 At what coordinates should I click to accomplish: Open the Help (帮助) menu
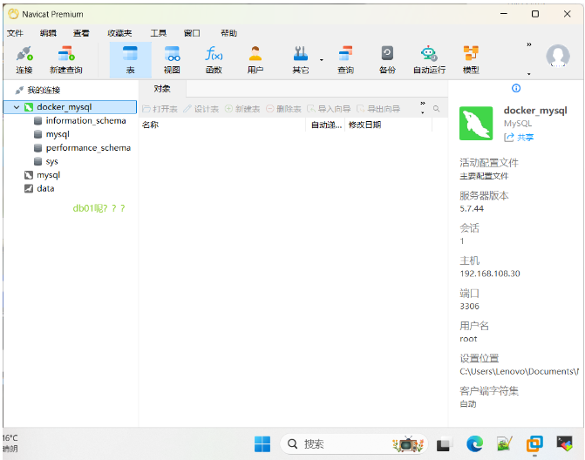click(x=228, y=33)
